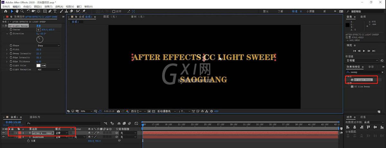Select the Camera tool in toolbar
386x148 pixels.
[x=33, y=11]
